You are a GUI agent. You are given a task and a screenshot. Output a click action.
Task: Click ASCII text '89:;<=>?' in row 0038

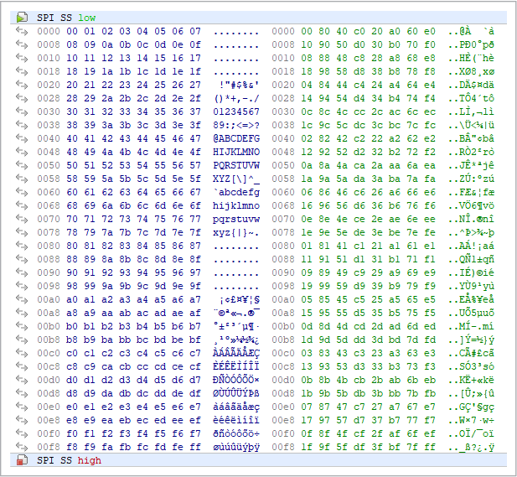click(236, 126)
